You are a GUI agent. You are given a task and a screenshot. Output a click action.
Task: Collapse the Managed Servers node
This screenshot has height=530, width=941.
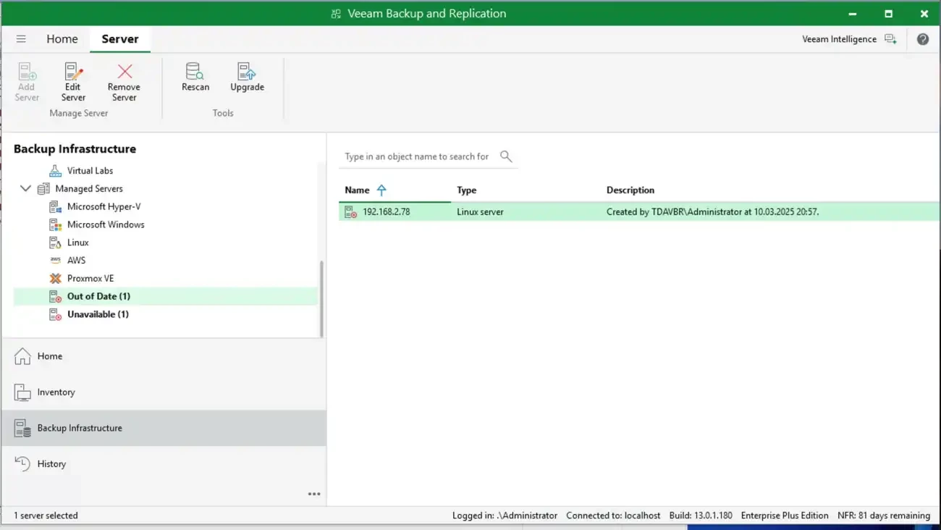(x=25, y=189)
